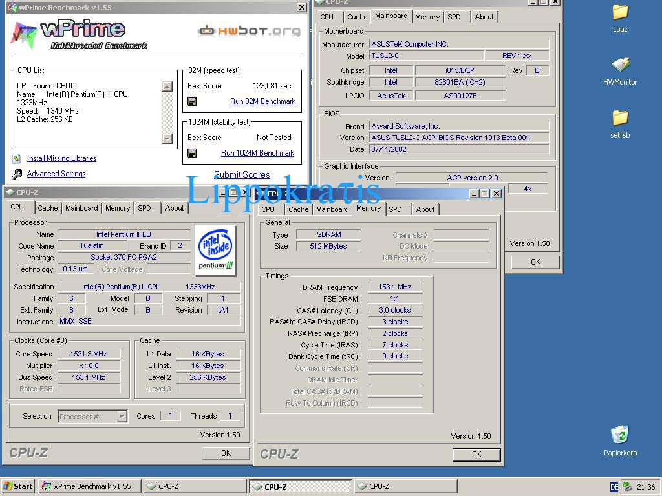Click the AGP version 2.0 field

click(471, 178)
